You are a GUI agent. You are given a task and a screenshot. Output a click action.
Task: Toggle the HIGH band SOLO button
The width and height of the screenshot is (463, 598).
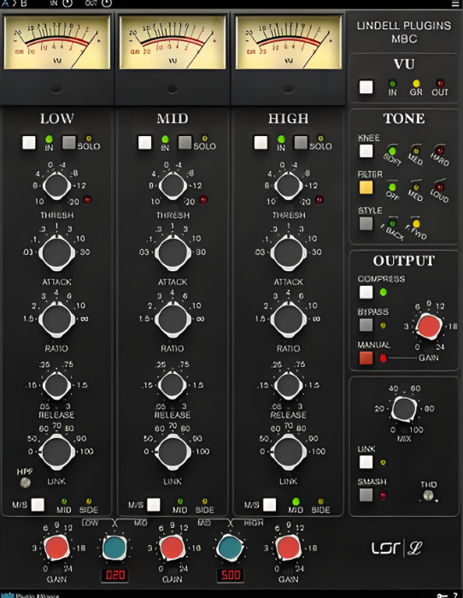301,143
